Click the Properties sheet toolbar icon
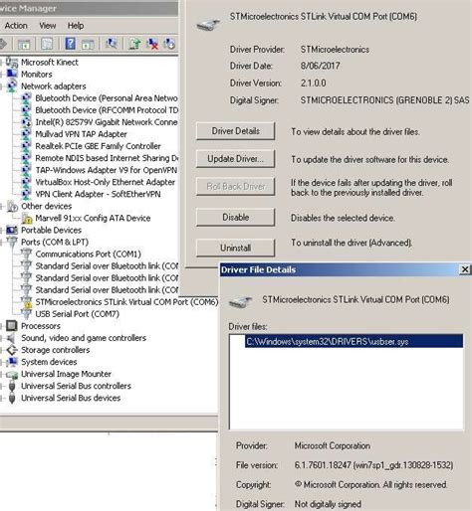472x511 pixels. (x=47, y=44)
